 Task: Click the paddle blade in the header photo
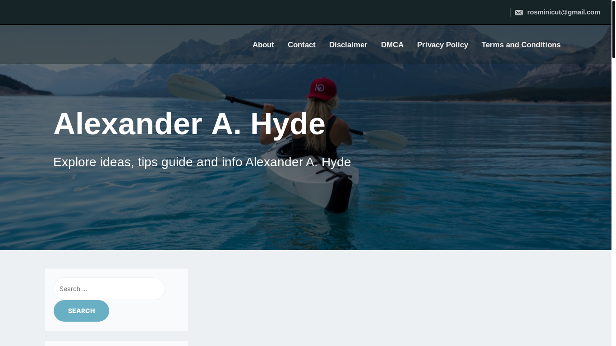tap(194, 87)
